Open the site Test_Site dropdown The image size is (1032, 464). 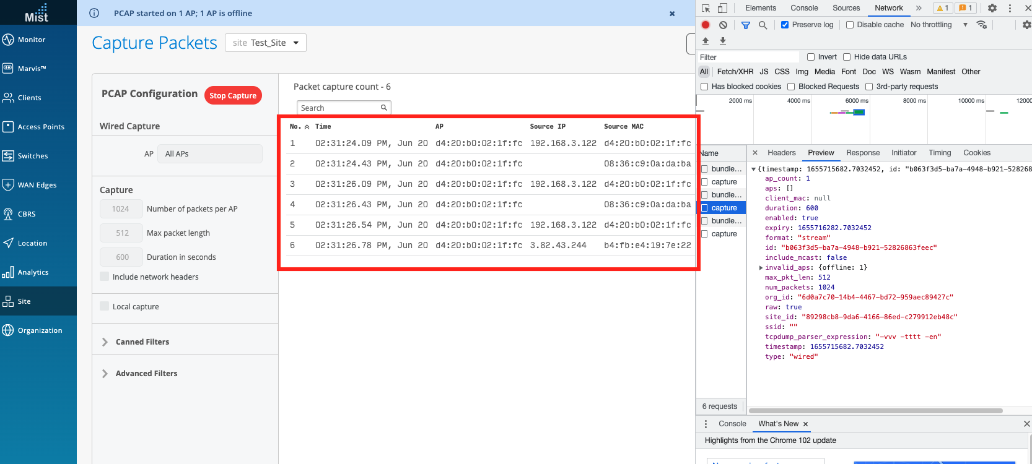point(266,43)
